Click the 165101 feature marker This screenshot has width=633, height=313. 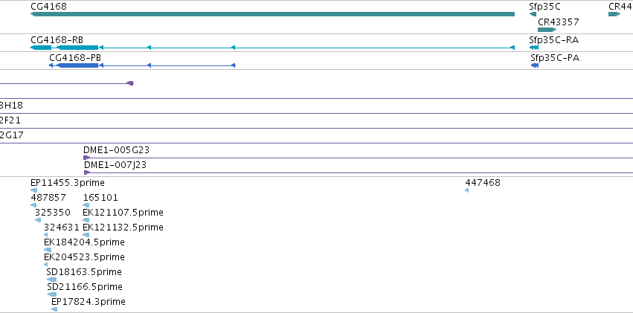click(x=86, y=205)
